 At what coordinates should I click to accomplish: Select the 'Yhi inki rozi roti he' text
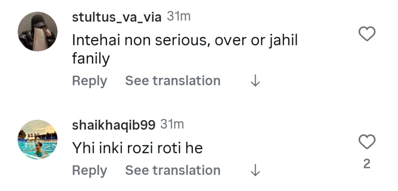[137, 148]
